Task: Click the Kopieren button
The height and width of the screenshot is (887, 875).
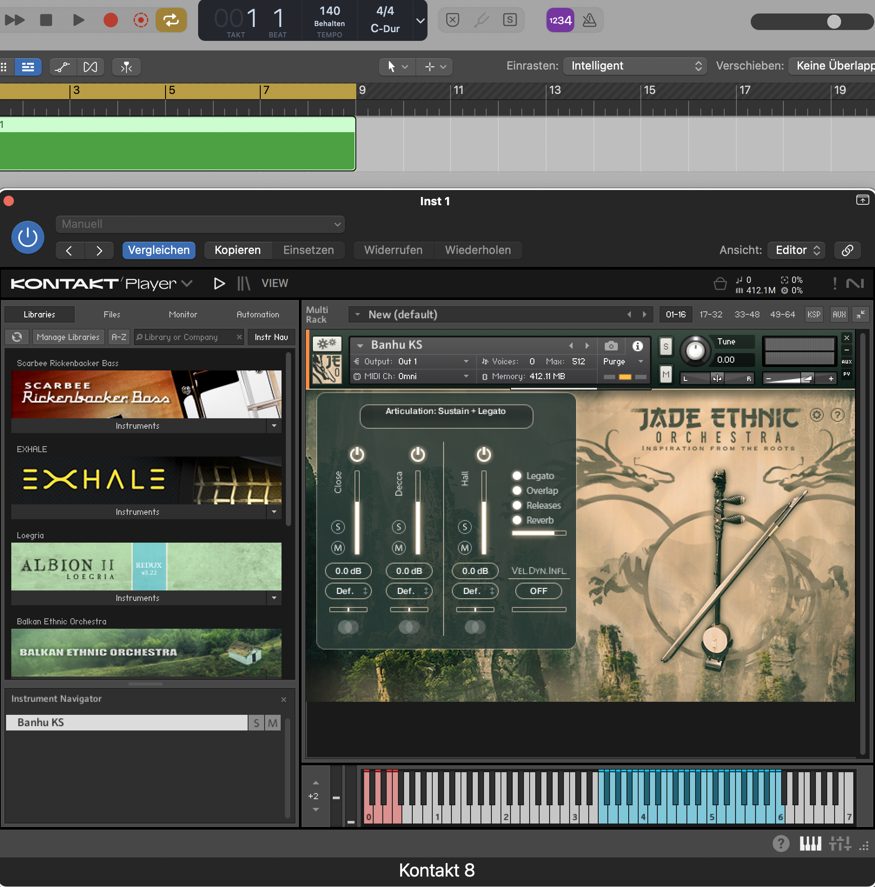Action: [x=238, y=250]
